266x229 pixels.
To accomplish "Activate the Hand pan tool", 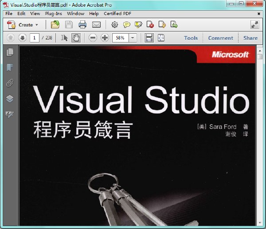I will pyautogui.click(x=76, y=38).
